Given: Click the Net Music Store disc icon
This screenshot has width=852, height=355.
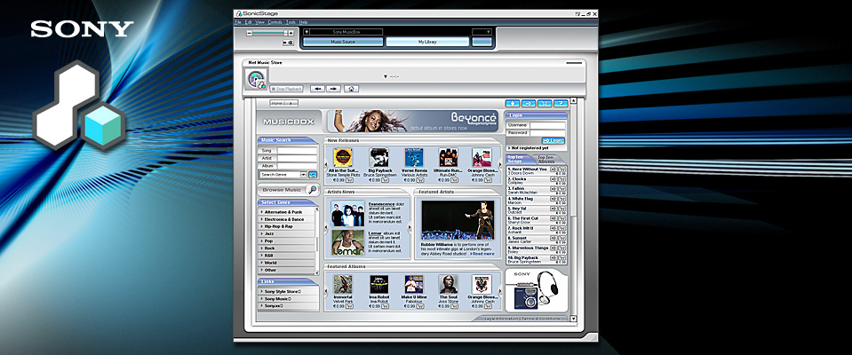Looking at the screenshot, I should click(x=255, y=78).
